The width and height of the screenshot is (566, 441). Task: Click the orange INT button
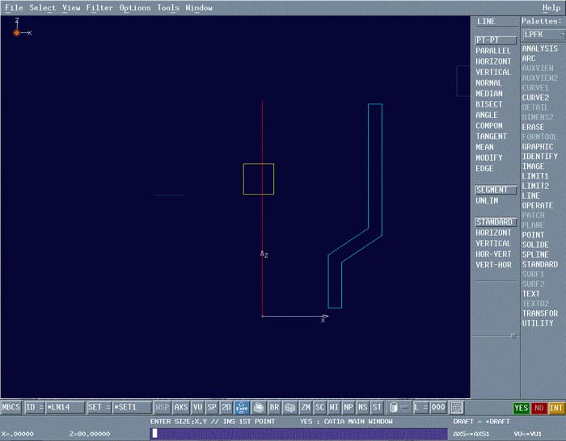click(x=556, y=408)
